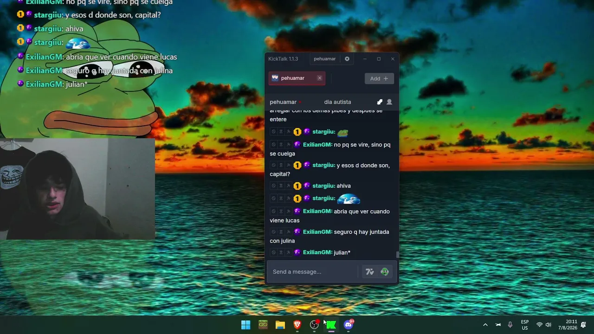This screenshot has width=594, height=334.
Task: Click the subscriber badge on stargiiu 'ahiva' message
Action: point(297,186)
